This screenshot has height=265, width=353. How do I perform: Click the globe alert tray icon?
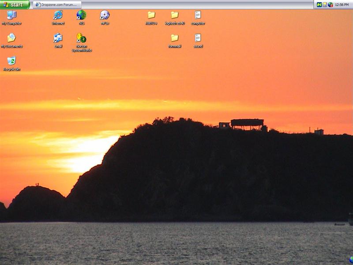point(330,4)
